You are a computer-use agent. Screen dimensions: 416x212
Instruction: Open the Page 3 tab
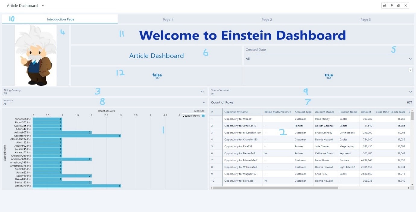click(365, 20)
